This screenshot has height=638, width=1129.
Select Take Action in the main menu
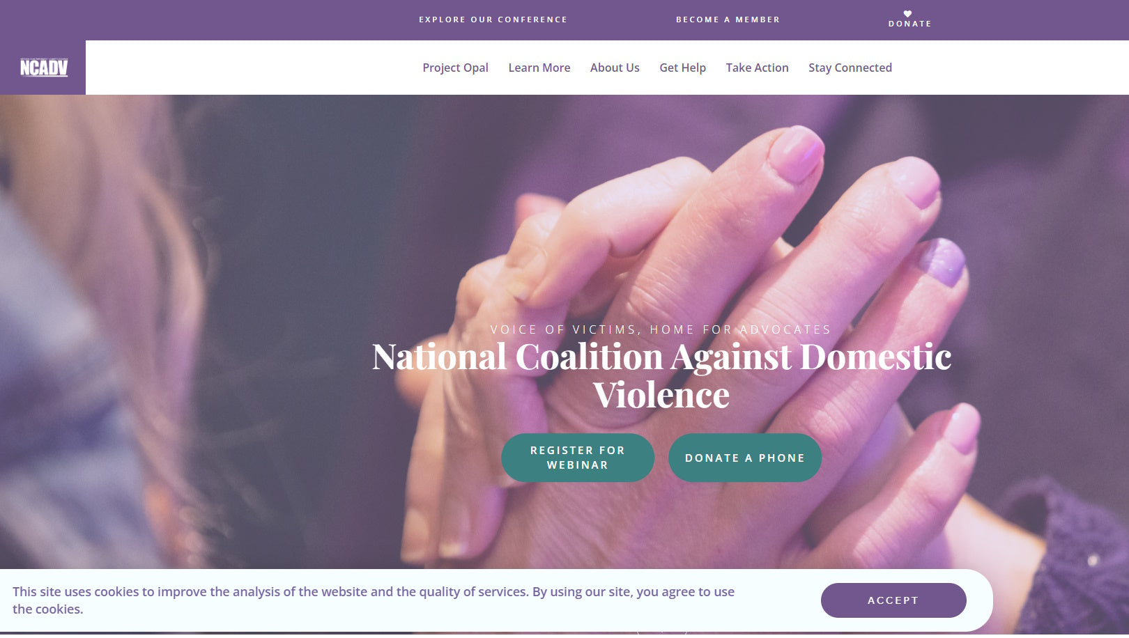[757, 68]
